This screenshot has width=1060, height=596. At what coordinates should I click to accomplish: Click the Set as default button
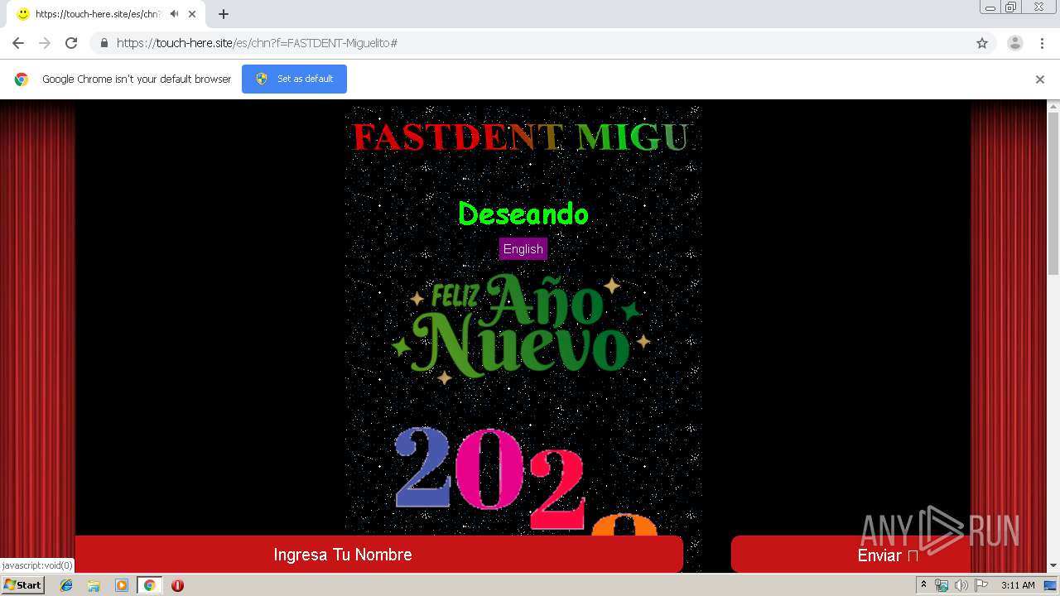(294, 79)
